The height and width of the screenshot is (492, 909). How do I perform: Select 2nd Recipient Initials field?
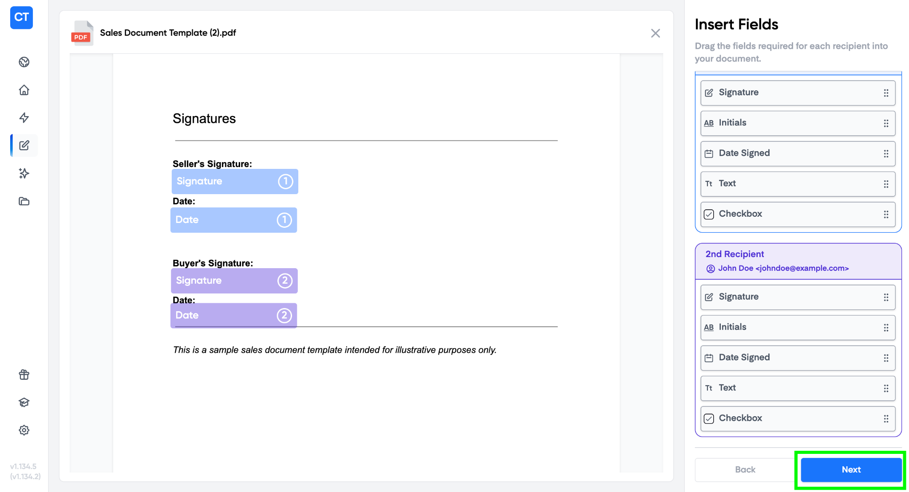point(797,327)
